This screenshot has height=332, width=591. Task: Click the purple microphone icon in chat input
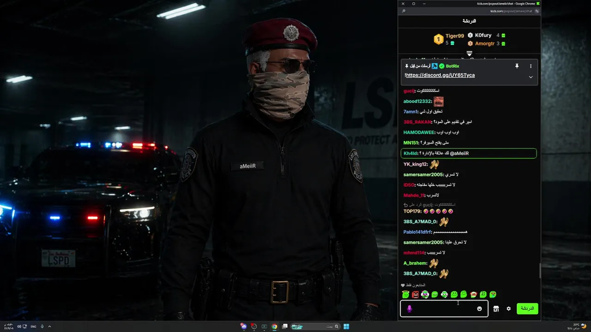coord(409,308)
